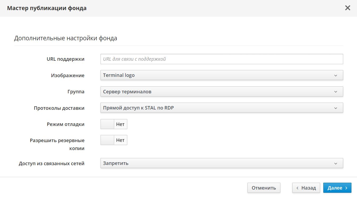Image resolution: width=357 pixels, height=197 pixels.
Task: Click chevron in Доступ из связанных сетей field
Action: [x=336, y=163]
